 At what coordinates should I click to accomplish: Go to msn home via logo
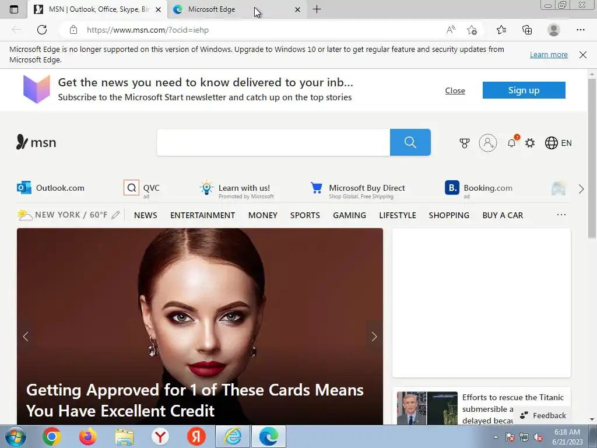coord(36,142)
